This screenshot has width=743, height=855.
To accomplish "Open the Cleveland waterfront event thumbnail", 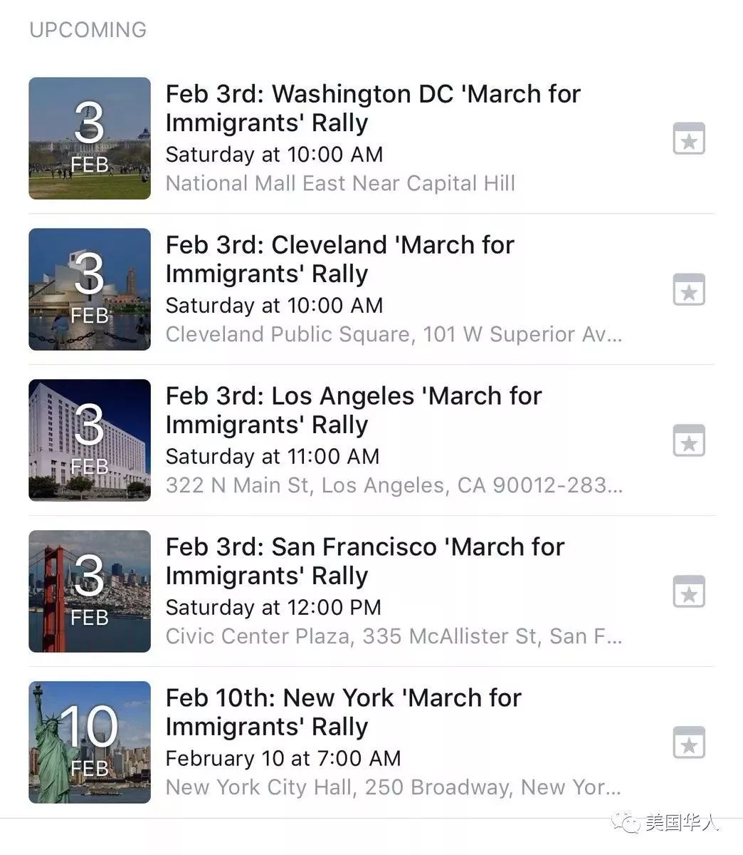I will tap(90, 289).
